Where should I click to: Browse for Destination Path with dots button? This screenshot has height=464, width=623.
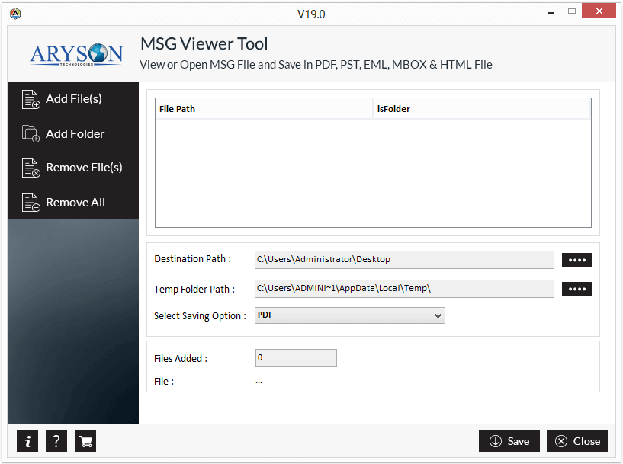577,260
